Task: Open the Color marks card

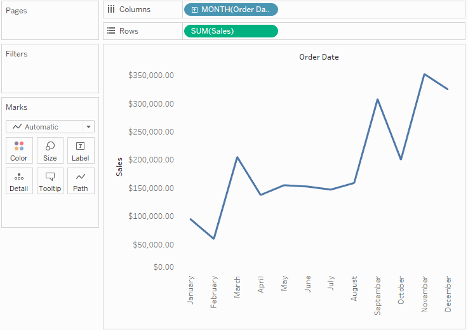Action: coord(19,150)
